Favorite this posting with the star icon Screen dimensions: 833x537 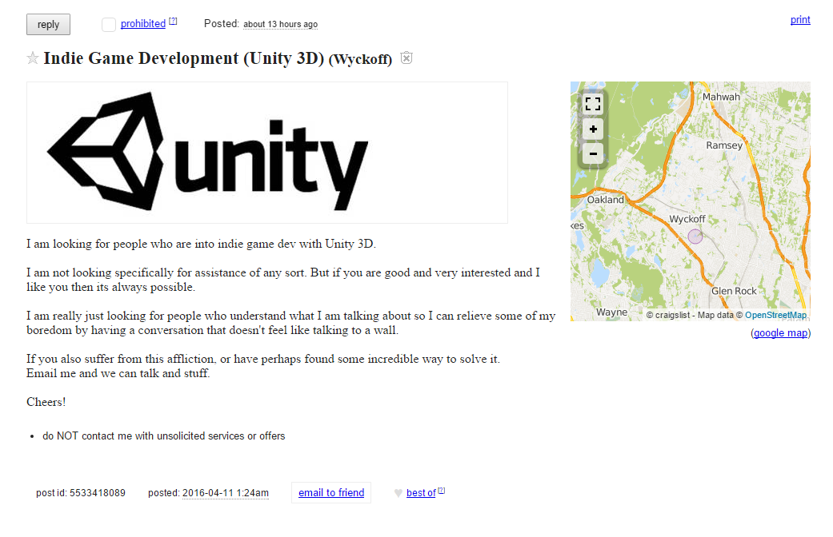(33, 58)
